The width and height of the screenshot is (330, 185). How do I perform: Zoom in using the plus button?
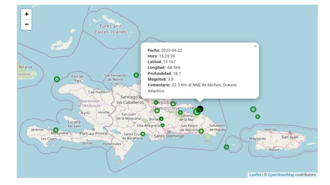[26, 14]
